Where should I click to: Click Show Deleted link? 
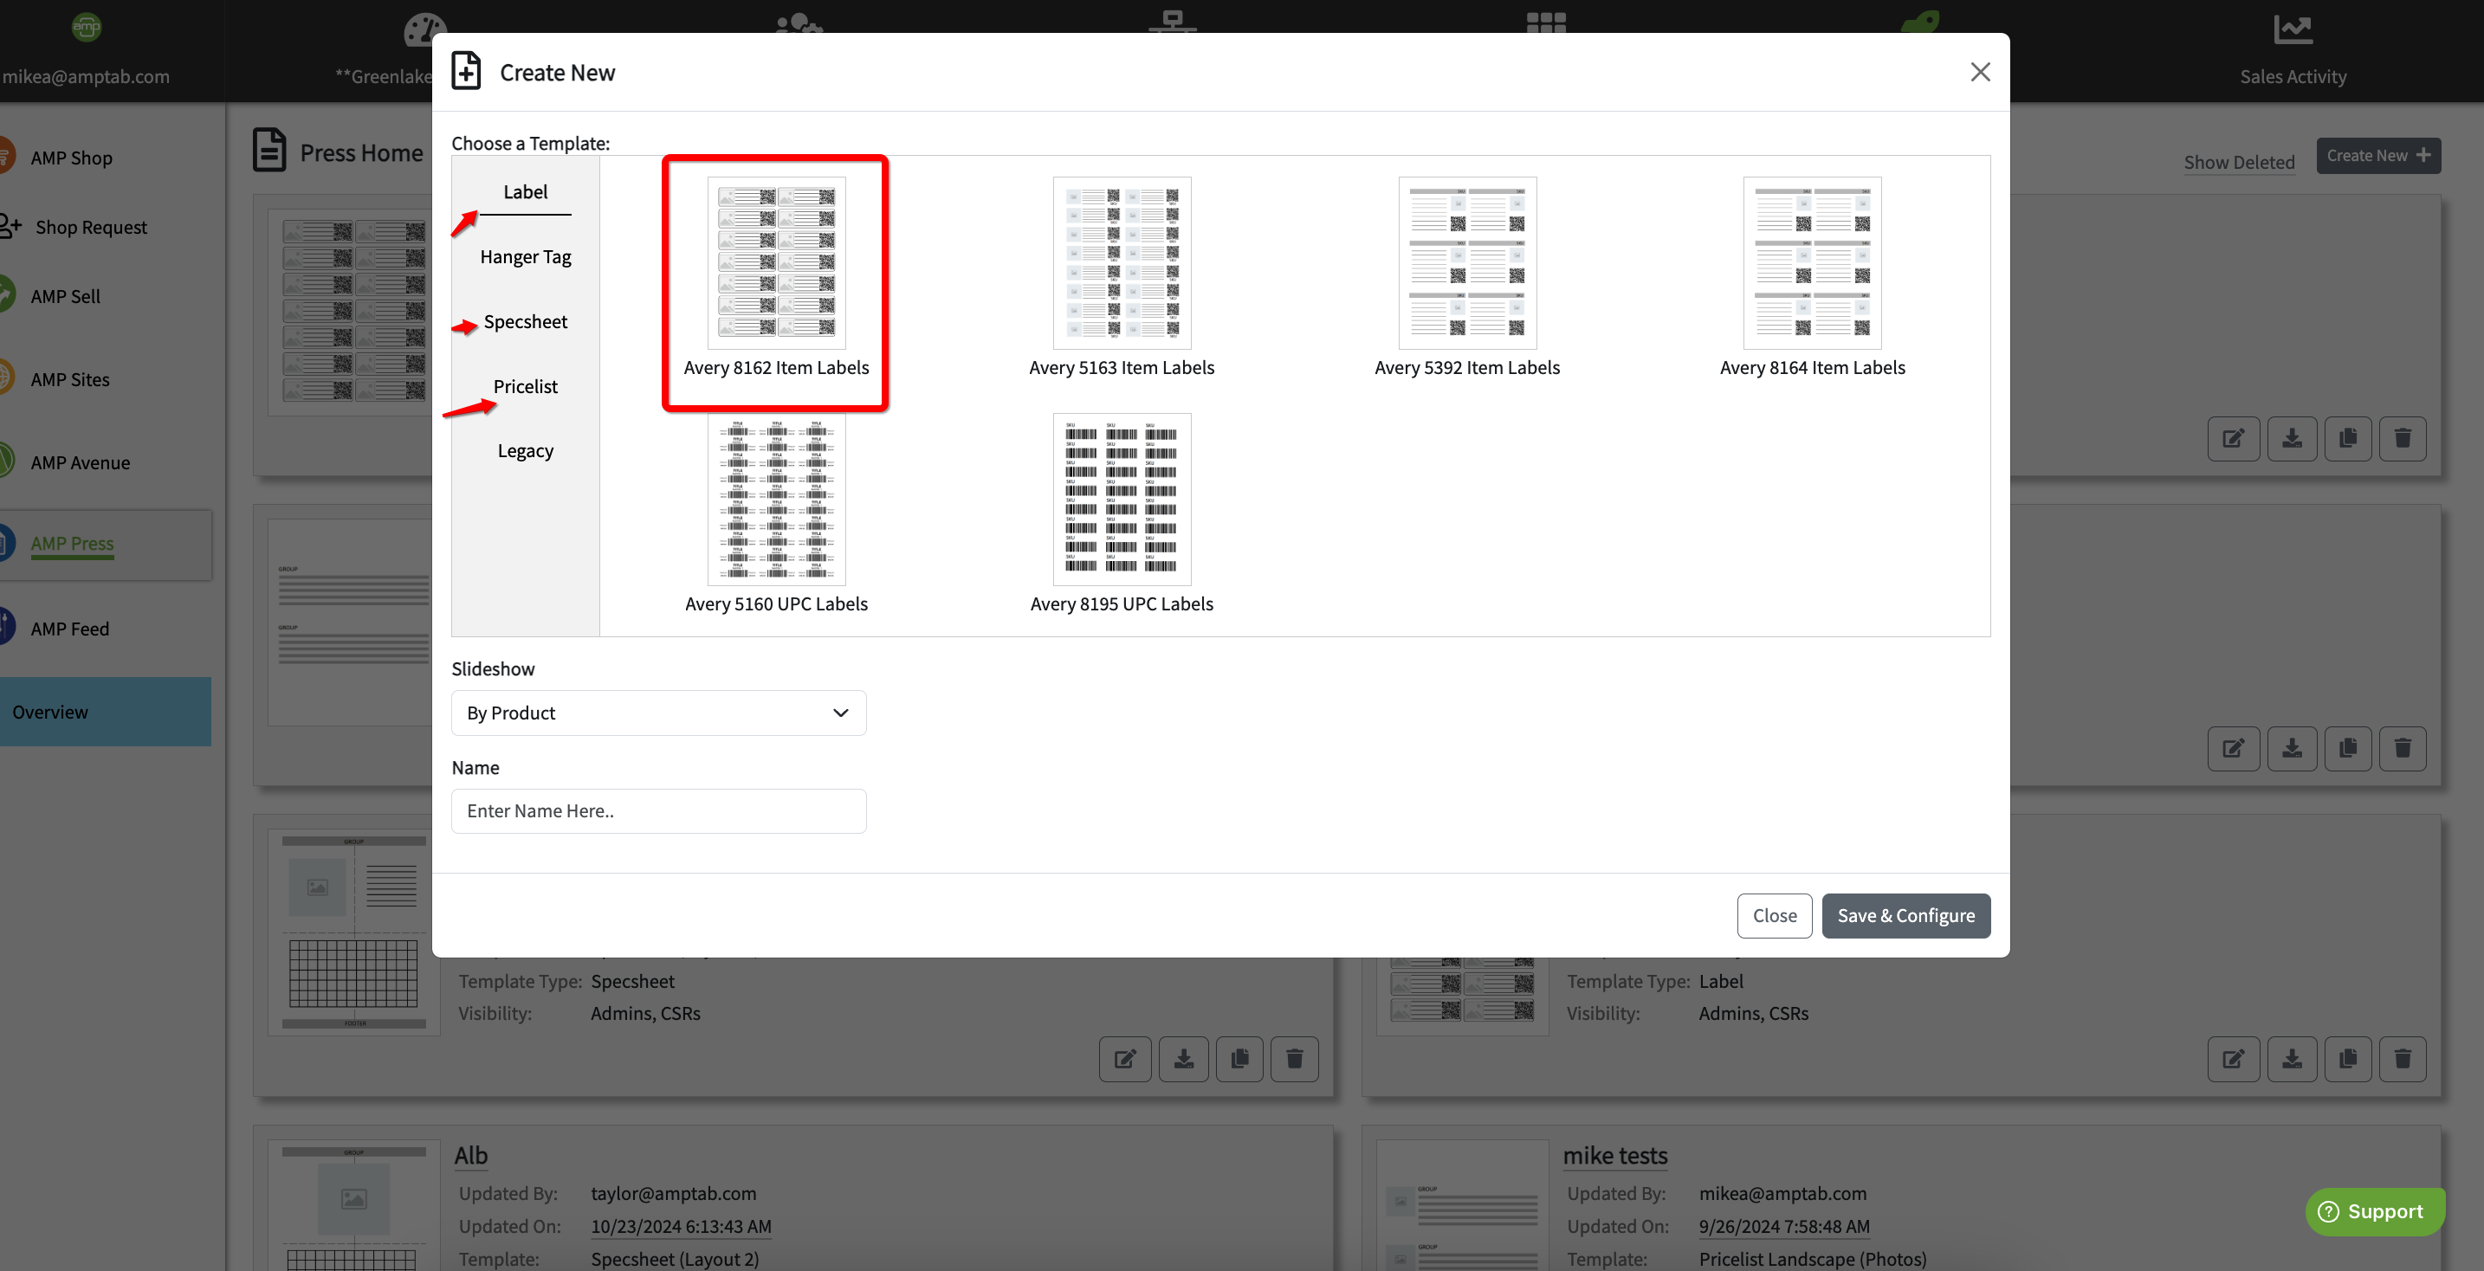click(x=2238, y=162)
